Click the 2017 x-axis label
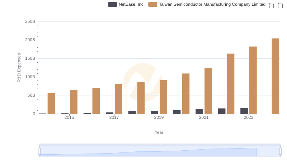This screenshot has width=287, height=165. point(114,117)
